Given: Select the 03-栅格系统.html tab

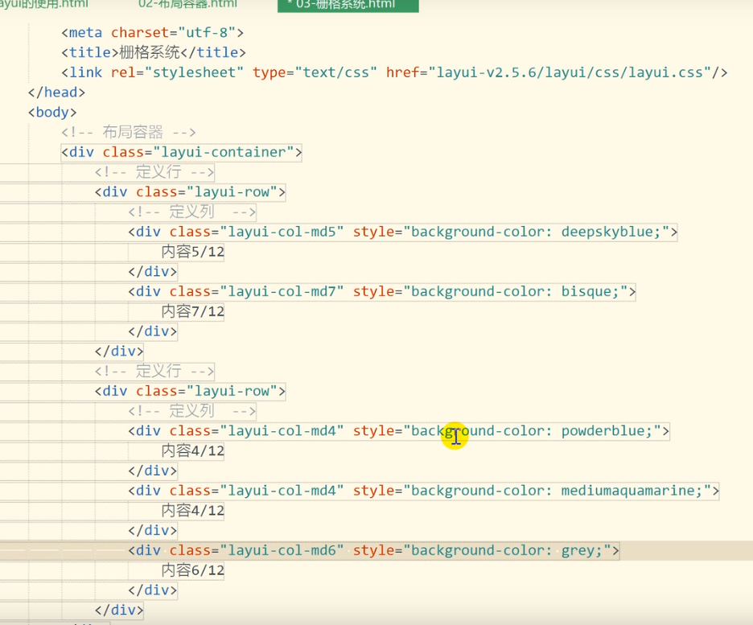Looking at the screenshot, I should 348,6.
